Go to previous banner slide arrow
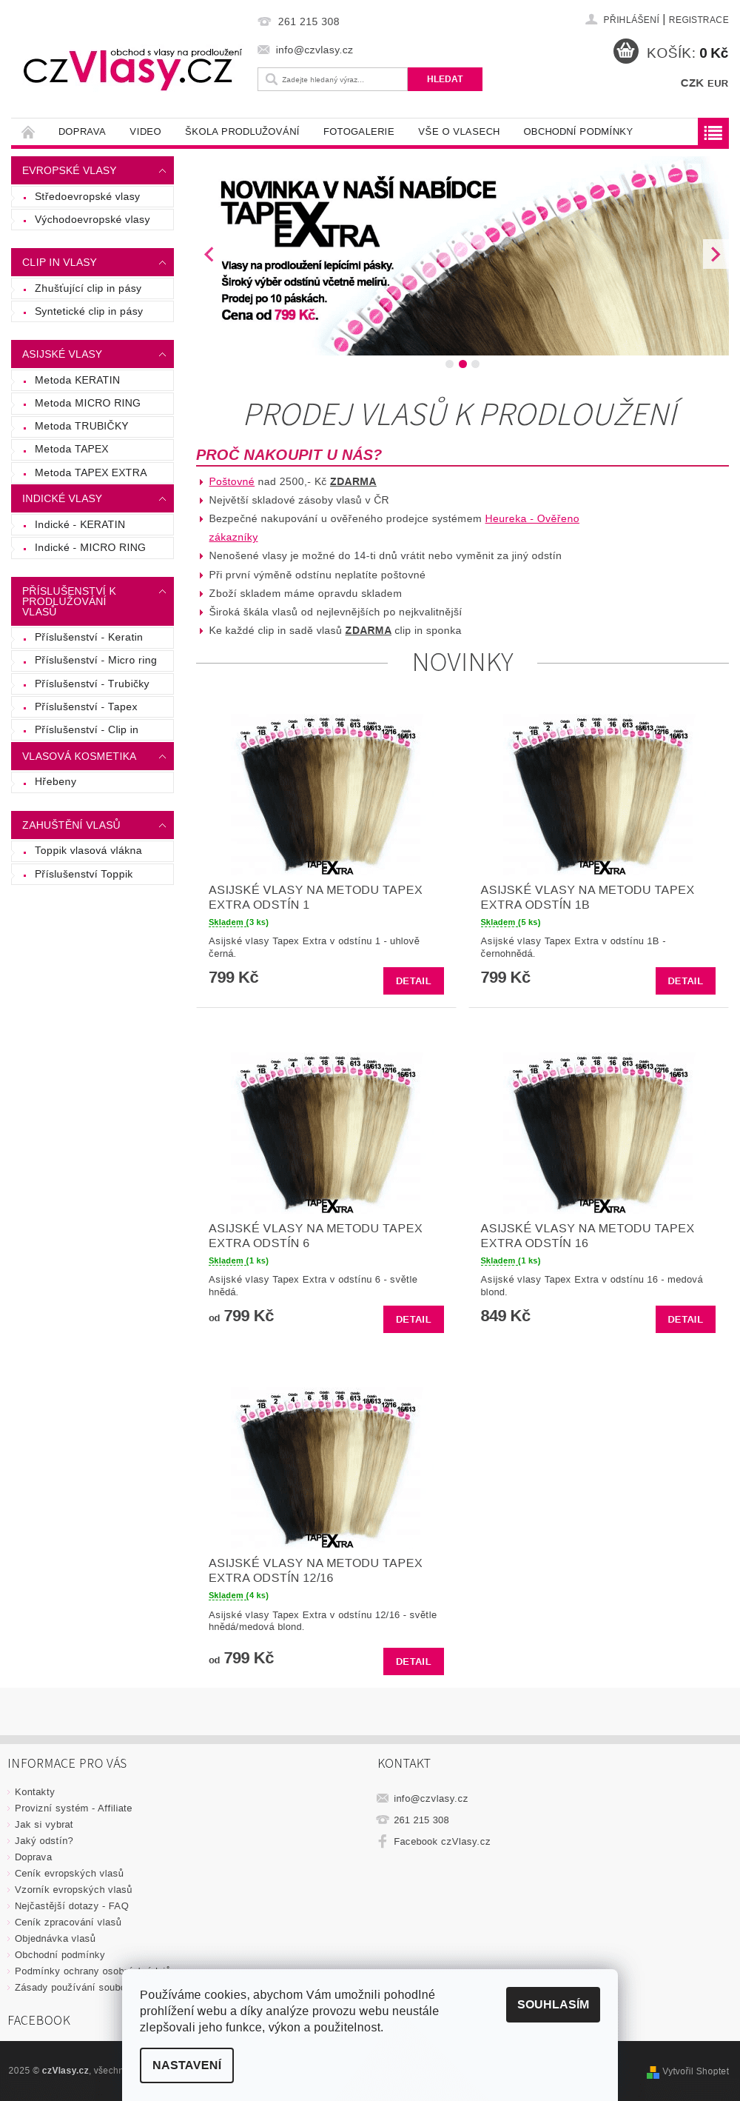The height and width of the screenshot is (2101, 740). (x=209, y=255)
